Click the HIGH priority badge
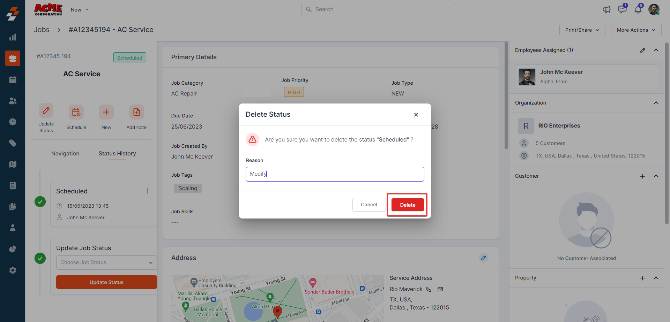Image resolution: width=670 pixels, height=322 pixels. [x=294, y=92]
